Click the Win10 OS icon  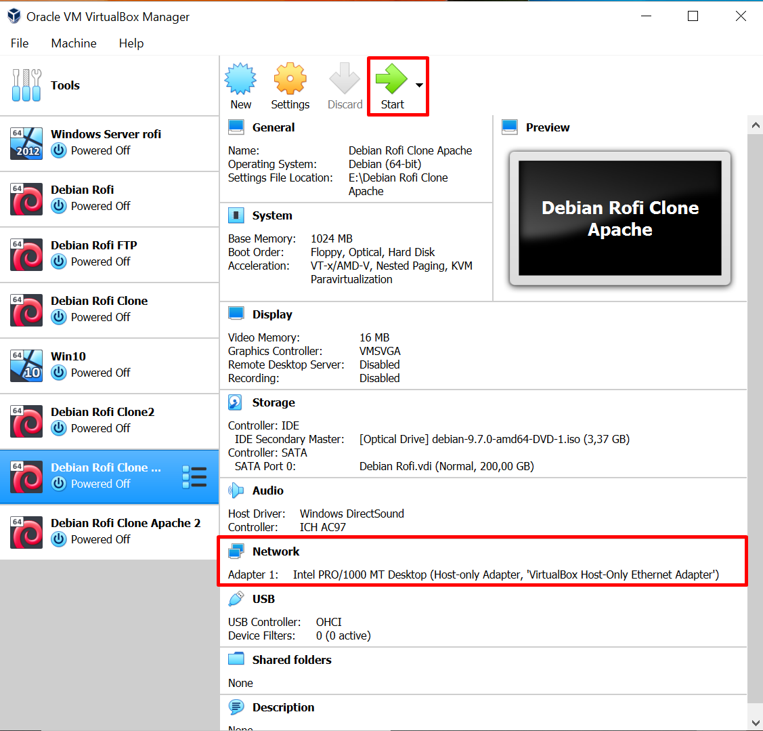click(26, 366)
